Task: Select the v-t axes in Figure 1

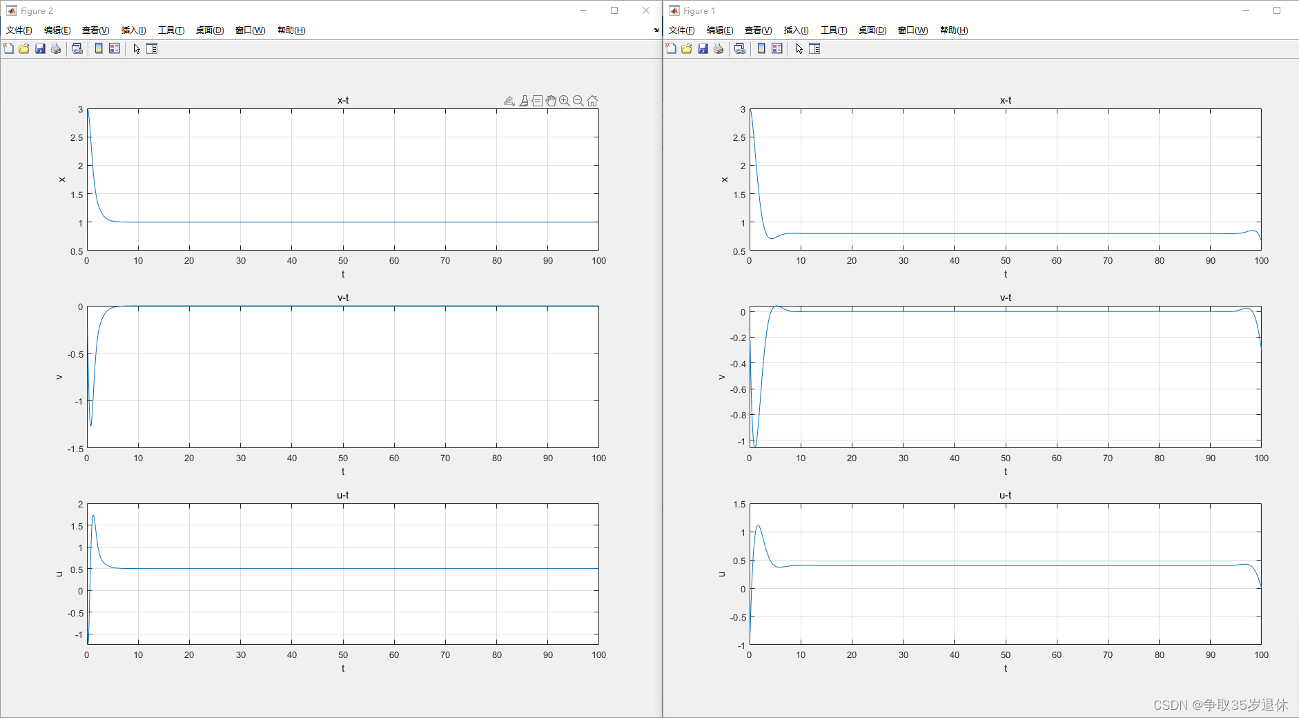Action: [1006, 377]
